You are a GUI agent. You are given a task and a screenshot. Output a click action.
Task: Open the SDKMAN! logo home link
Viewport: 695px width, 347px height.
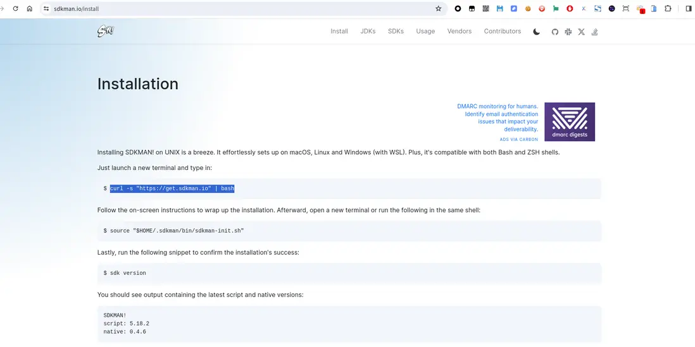point(106,32)
